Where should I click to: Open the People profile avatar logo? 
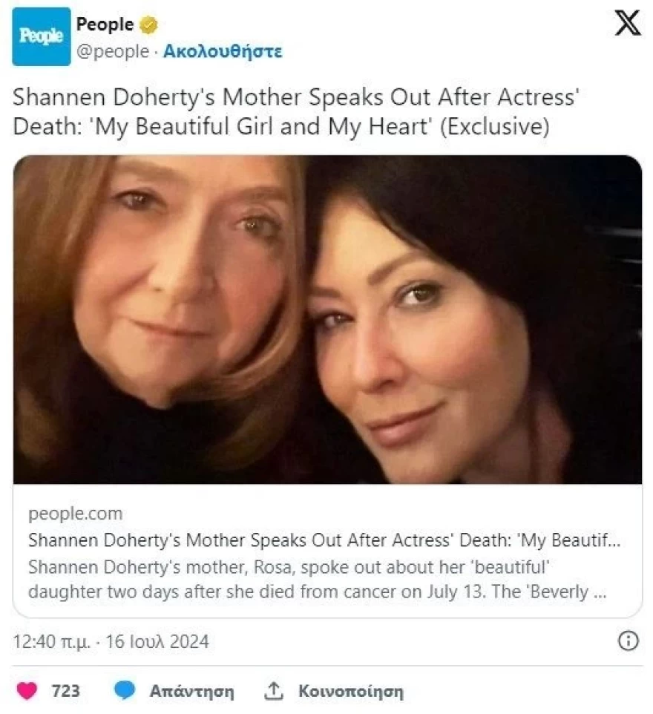tap(41, 36)
